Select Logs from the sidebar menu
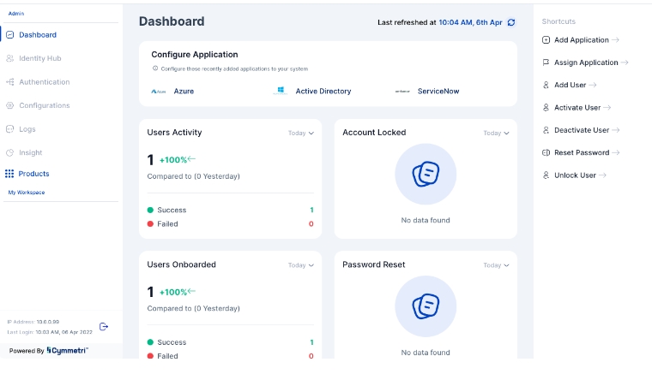The width and height of the screenshot is (652, 380). click(27, 129)
